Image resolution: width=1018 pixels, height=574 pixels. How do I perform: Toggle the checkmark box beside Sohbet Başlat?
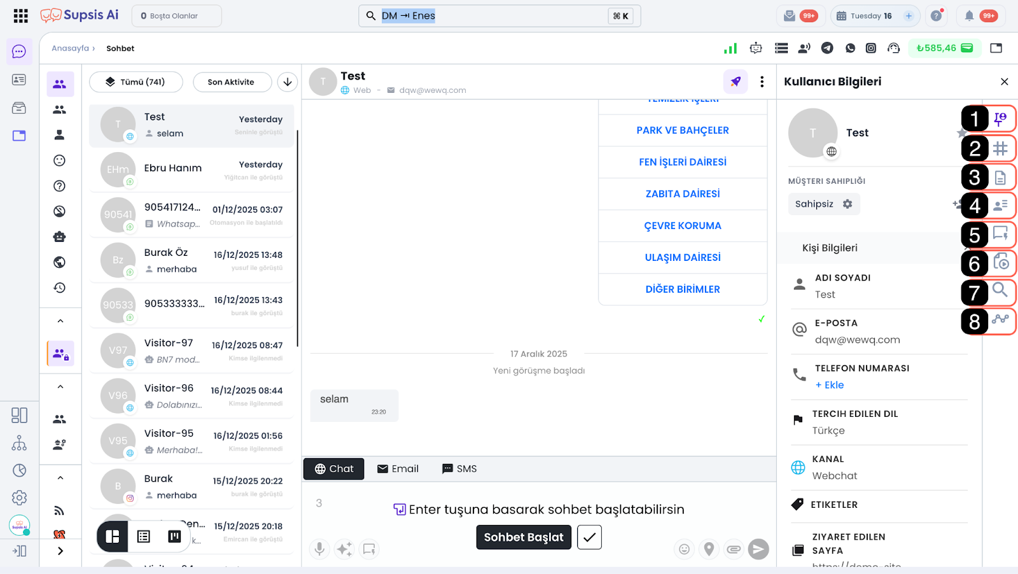tap(589, 537)
